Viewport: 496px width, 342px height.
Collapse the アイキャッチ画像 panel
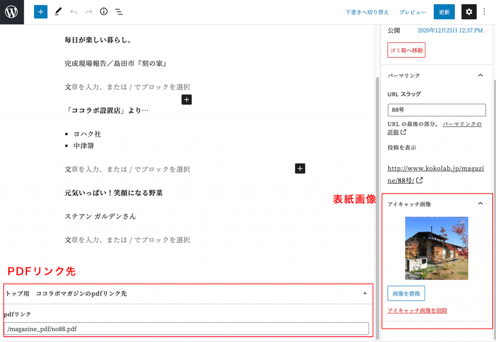pos(480,204)
